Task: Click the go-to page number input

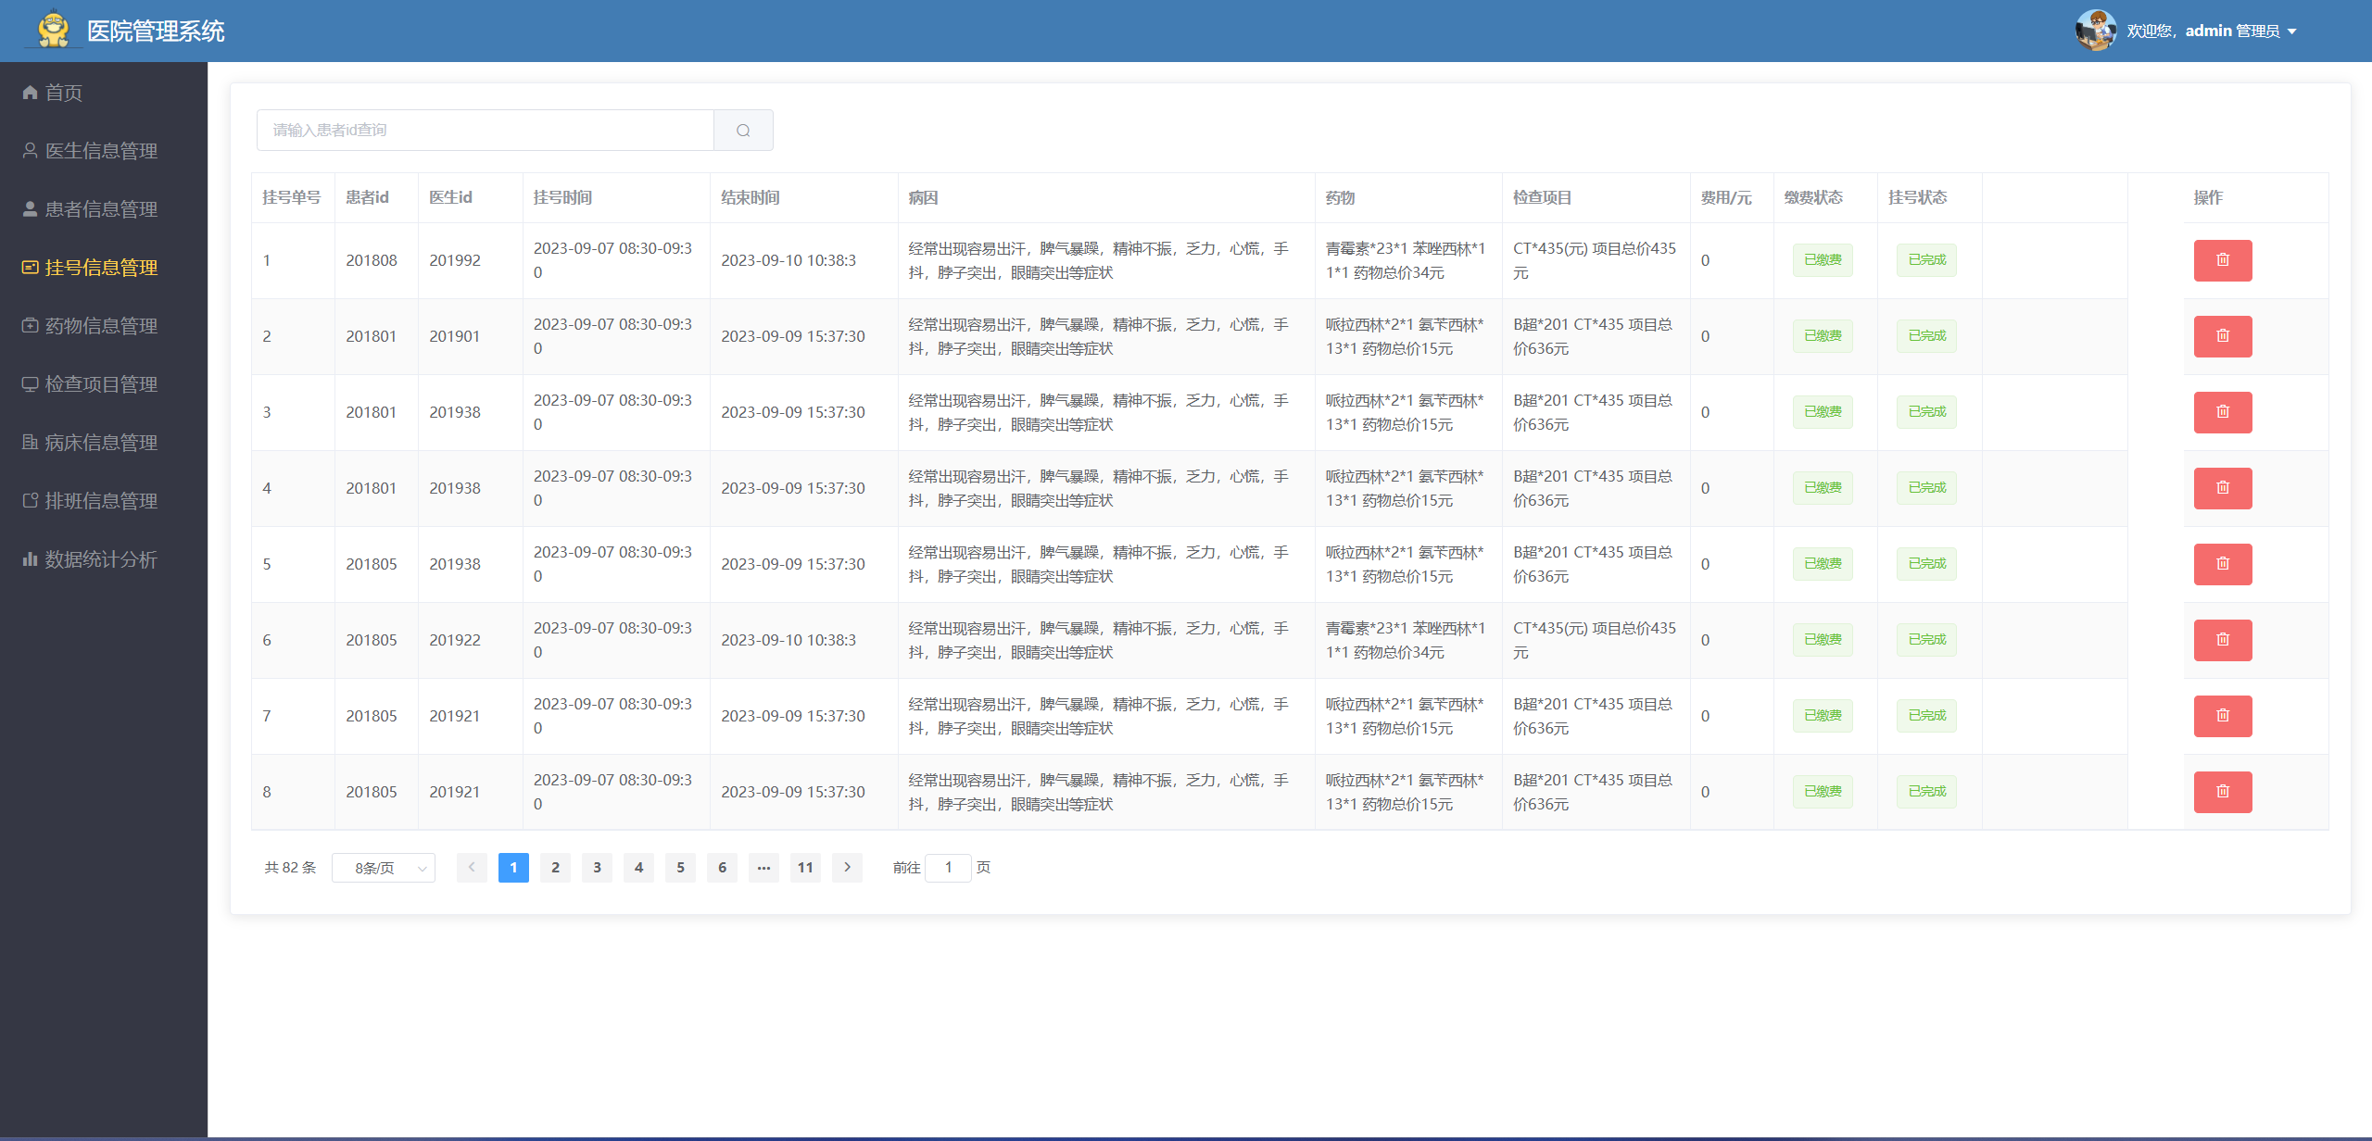Action: (948, 868)
